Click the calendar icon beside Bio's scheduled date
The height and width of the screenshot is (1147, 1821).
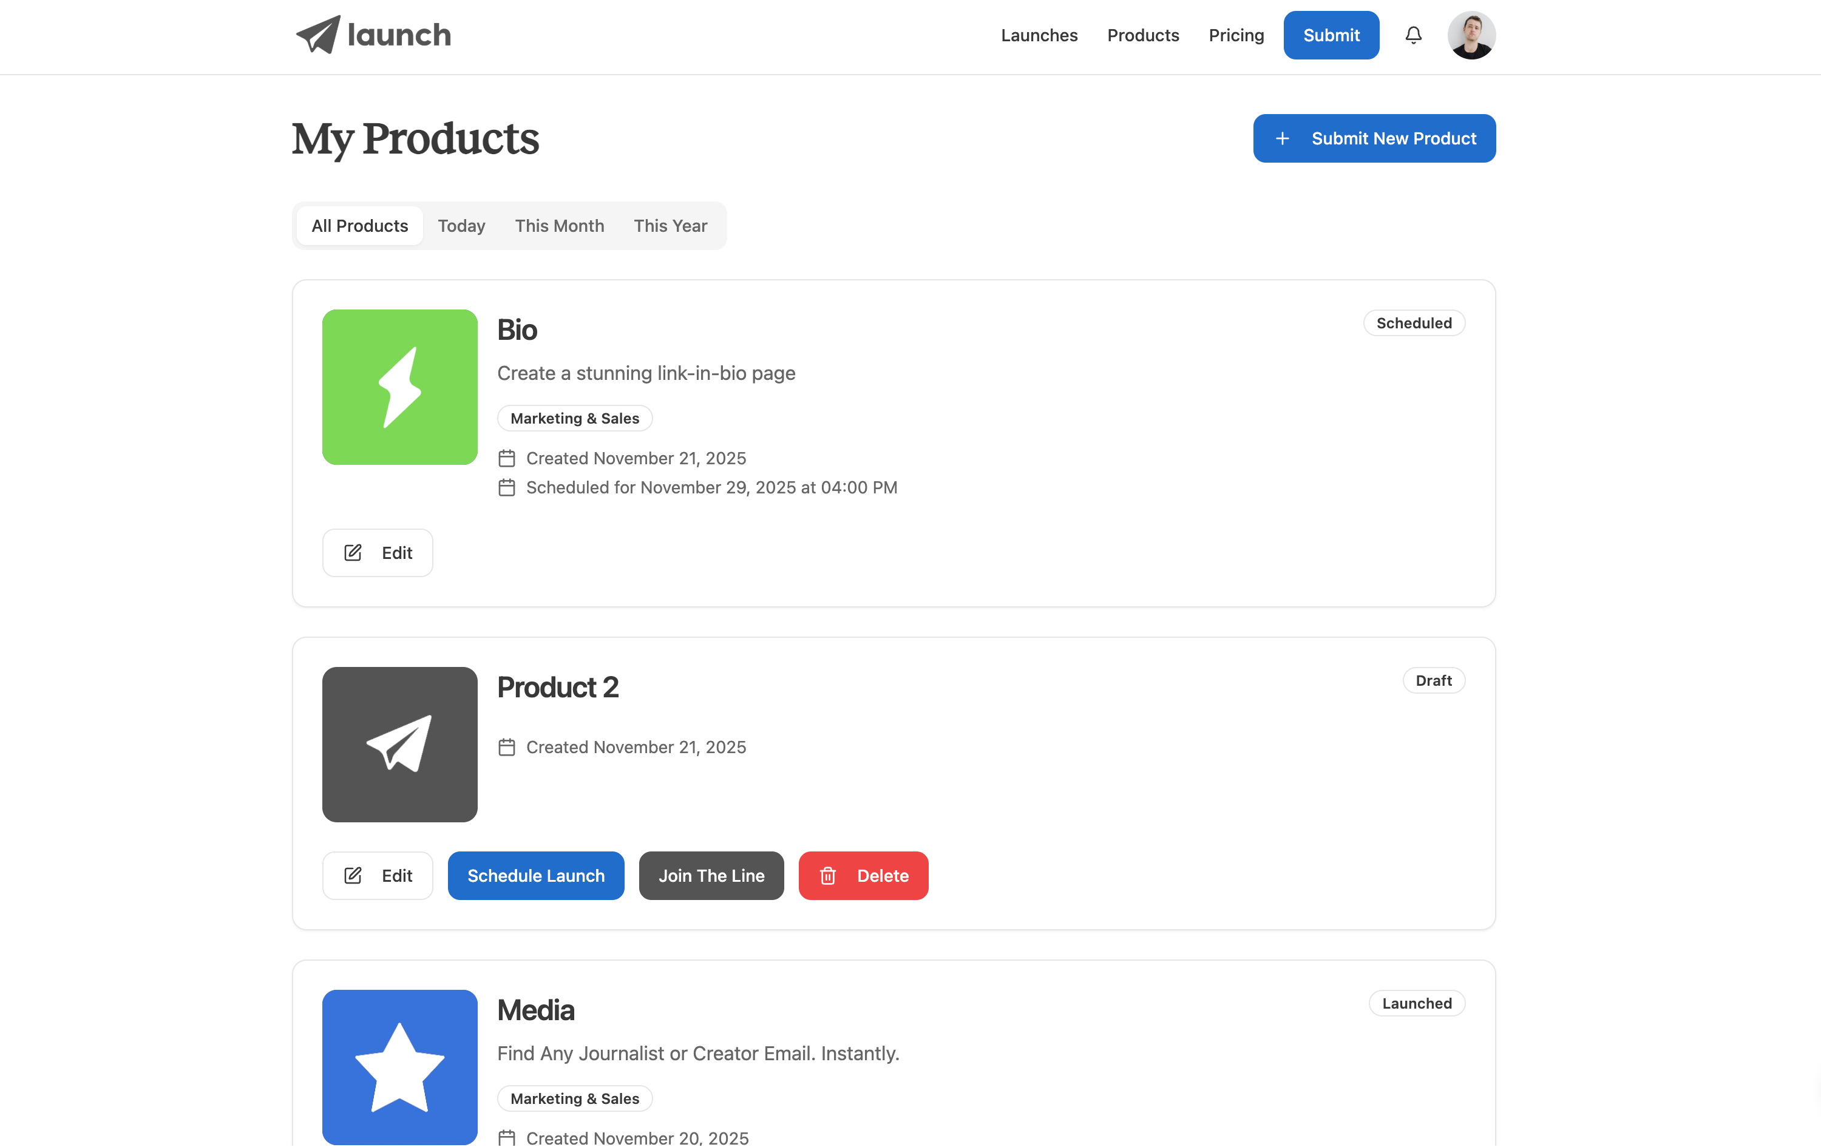point(507,488)
